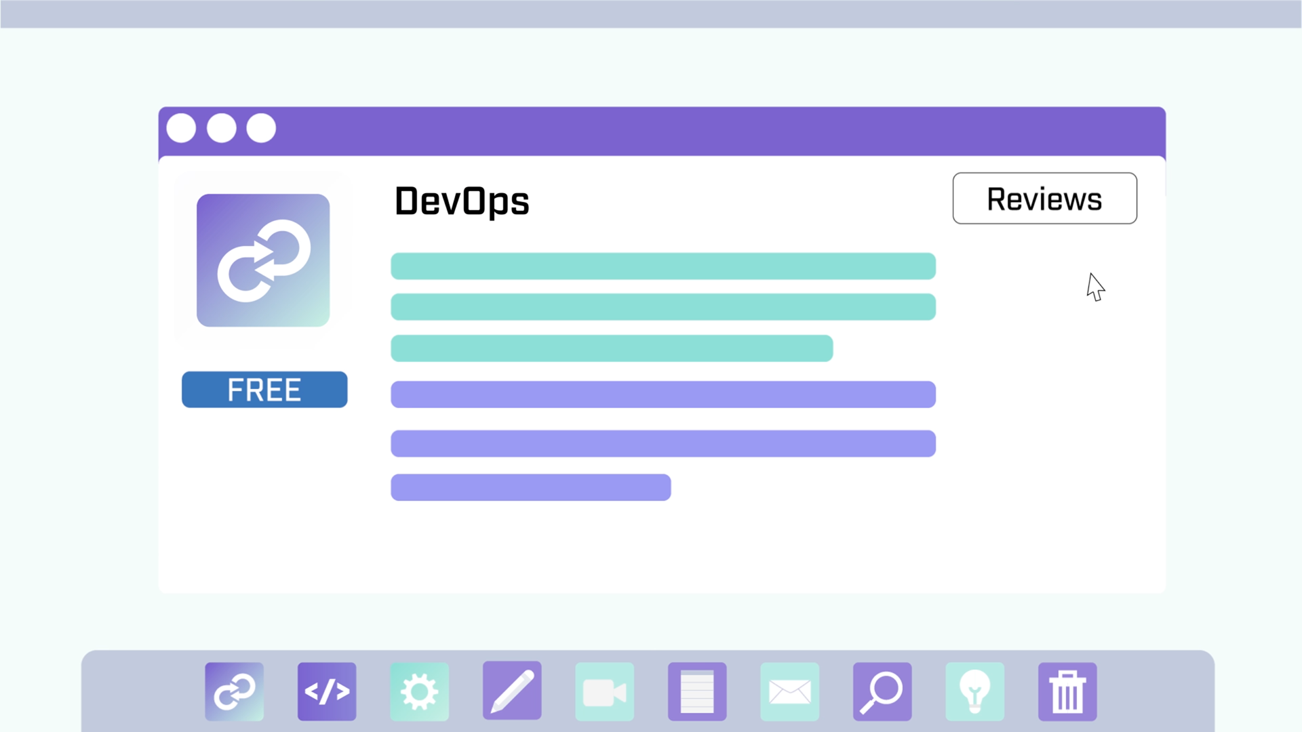Image resolution: width=1302 pixels, height=732 pixels.
Task: Click the Reviews button
Action: coord(1044,199)
